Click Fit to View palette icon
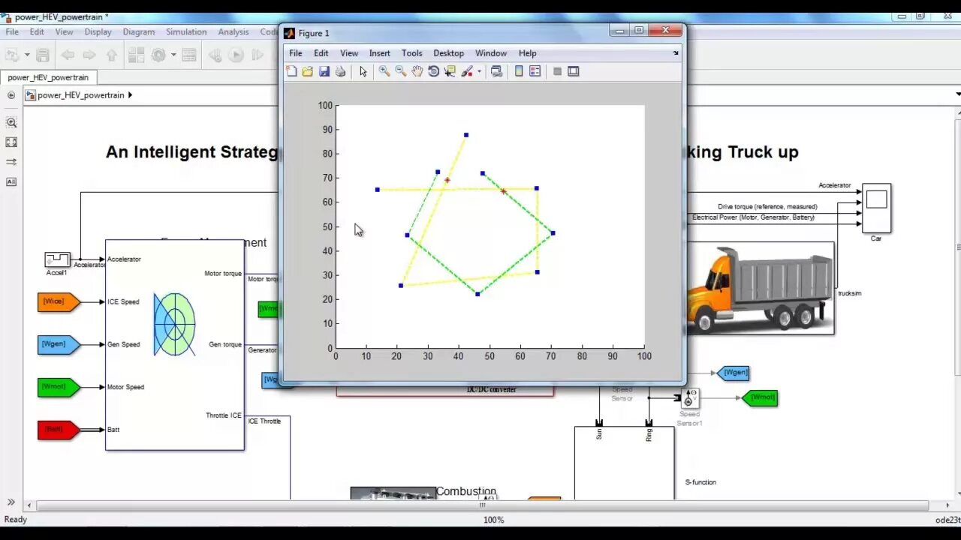961x540 pixels. click(x=11, y=142)
